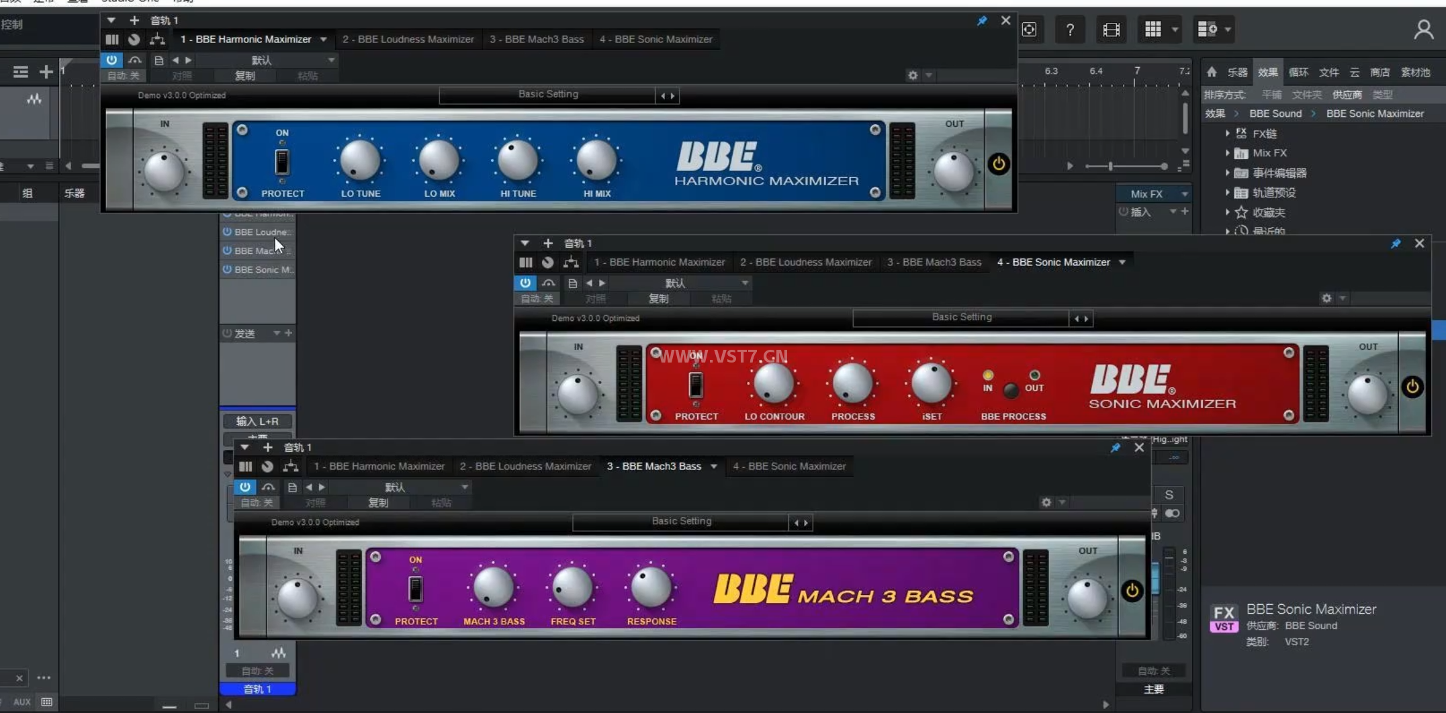Open settings gear in Harmonic Maximizer window
Screen dimensions: 1446x713
point(913,75)
